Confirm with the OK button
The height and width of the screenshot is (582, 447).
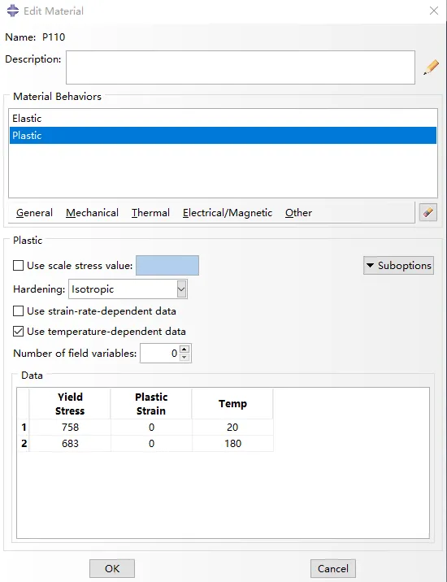[x=112, y=569]
